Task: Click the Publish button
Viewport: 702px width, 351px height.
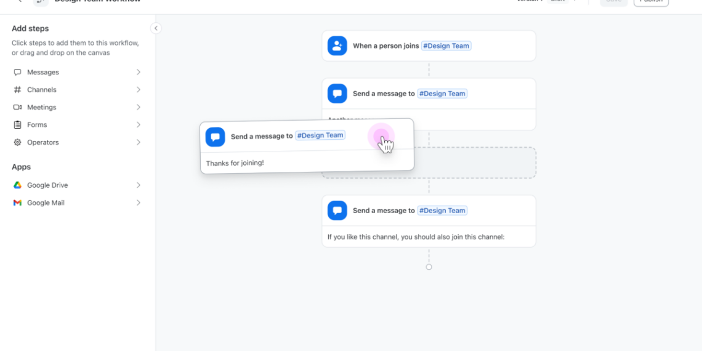Action: point(650,2)
